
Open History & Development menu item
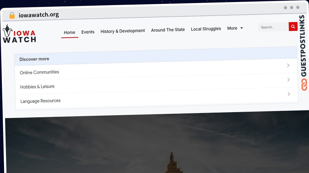[x=123, y=31]
